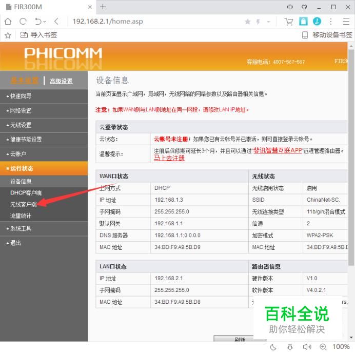This screenshot has width=355, height=352.
Task: Click software version V4.0.2.1
Action: (316, 290)
